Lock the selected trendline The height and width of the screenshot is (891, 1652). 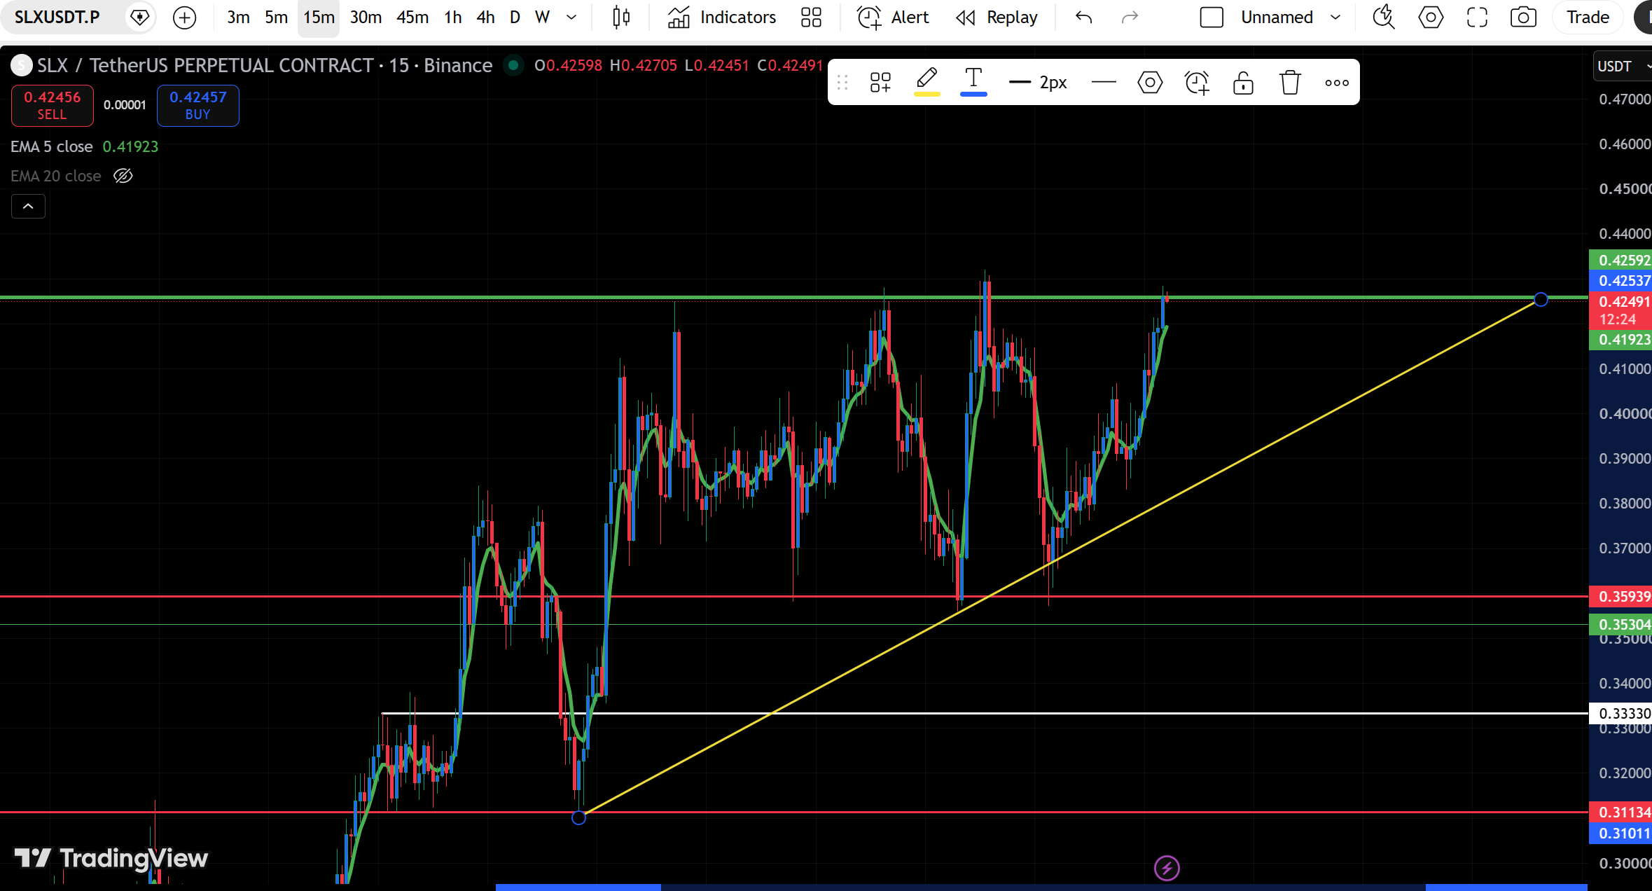click(1243, 83)
